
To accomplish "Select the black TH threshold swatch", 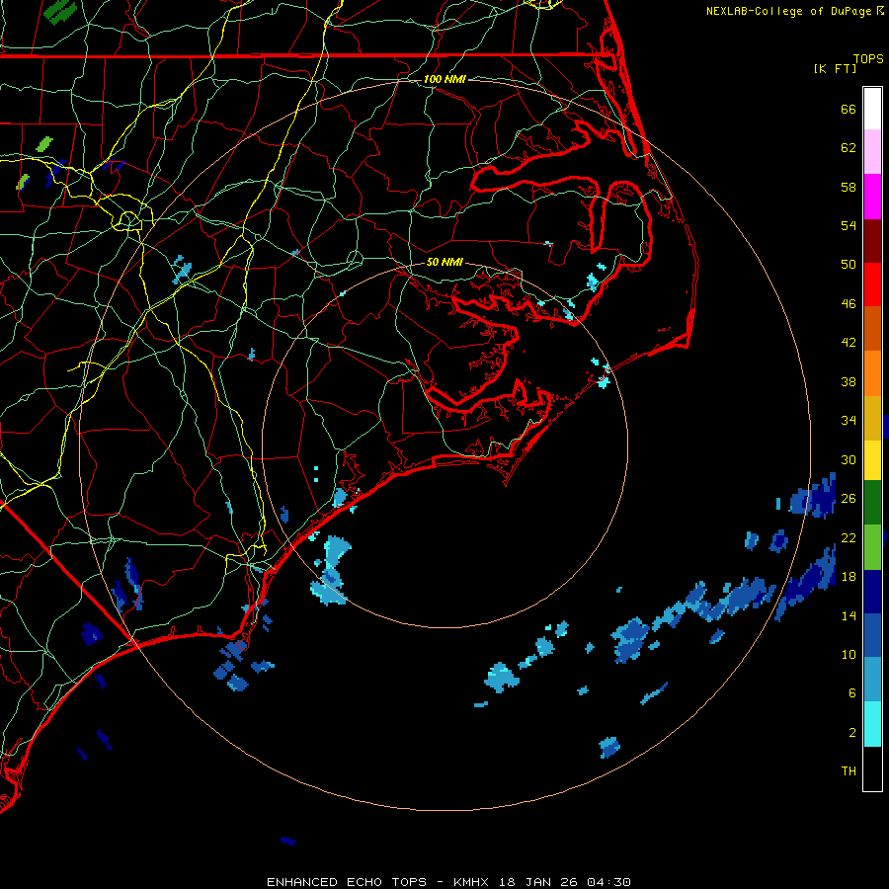I will tap(872, 768).
